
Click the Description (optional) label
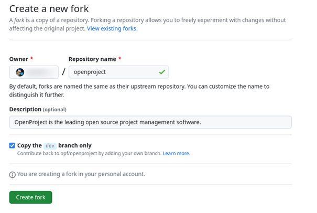38,109
